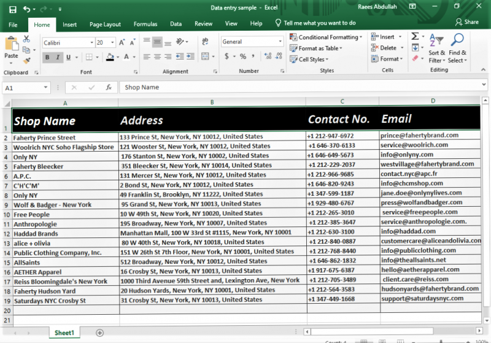Toggle Center horizontal alignment
This screenshot has height=343, width=491.
(x=157, y=56)
